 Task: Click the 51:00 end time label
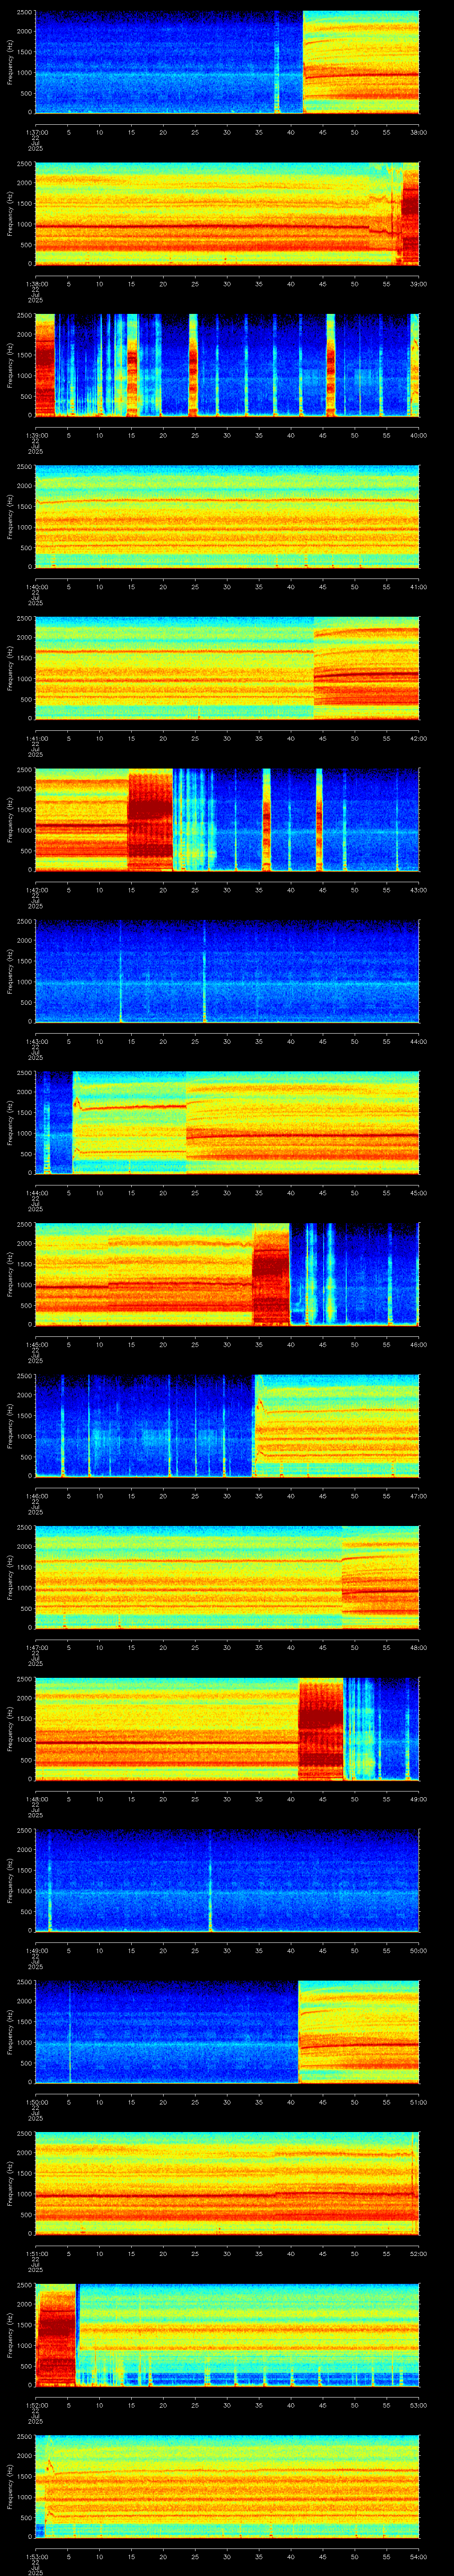click(419, 2102)
